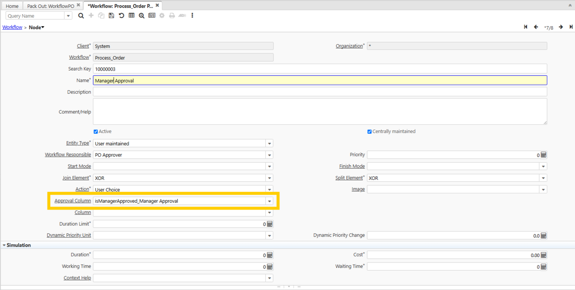Click into the Description input field
This screenshot has width=575, height=290.
coord(320,92)
